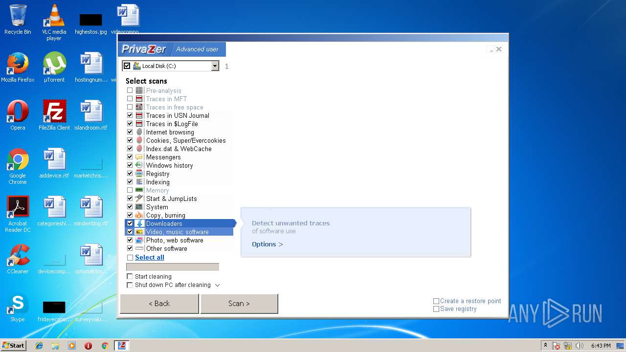
Task: Click the Internet browsing fingerprint icon
Action: point(139,132)
